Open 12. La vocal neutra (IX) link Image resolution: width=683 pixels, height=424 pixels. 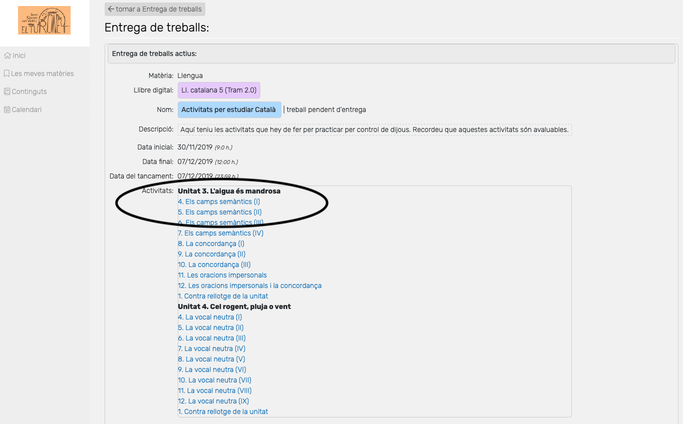click(x=213, y=401)
